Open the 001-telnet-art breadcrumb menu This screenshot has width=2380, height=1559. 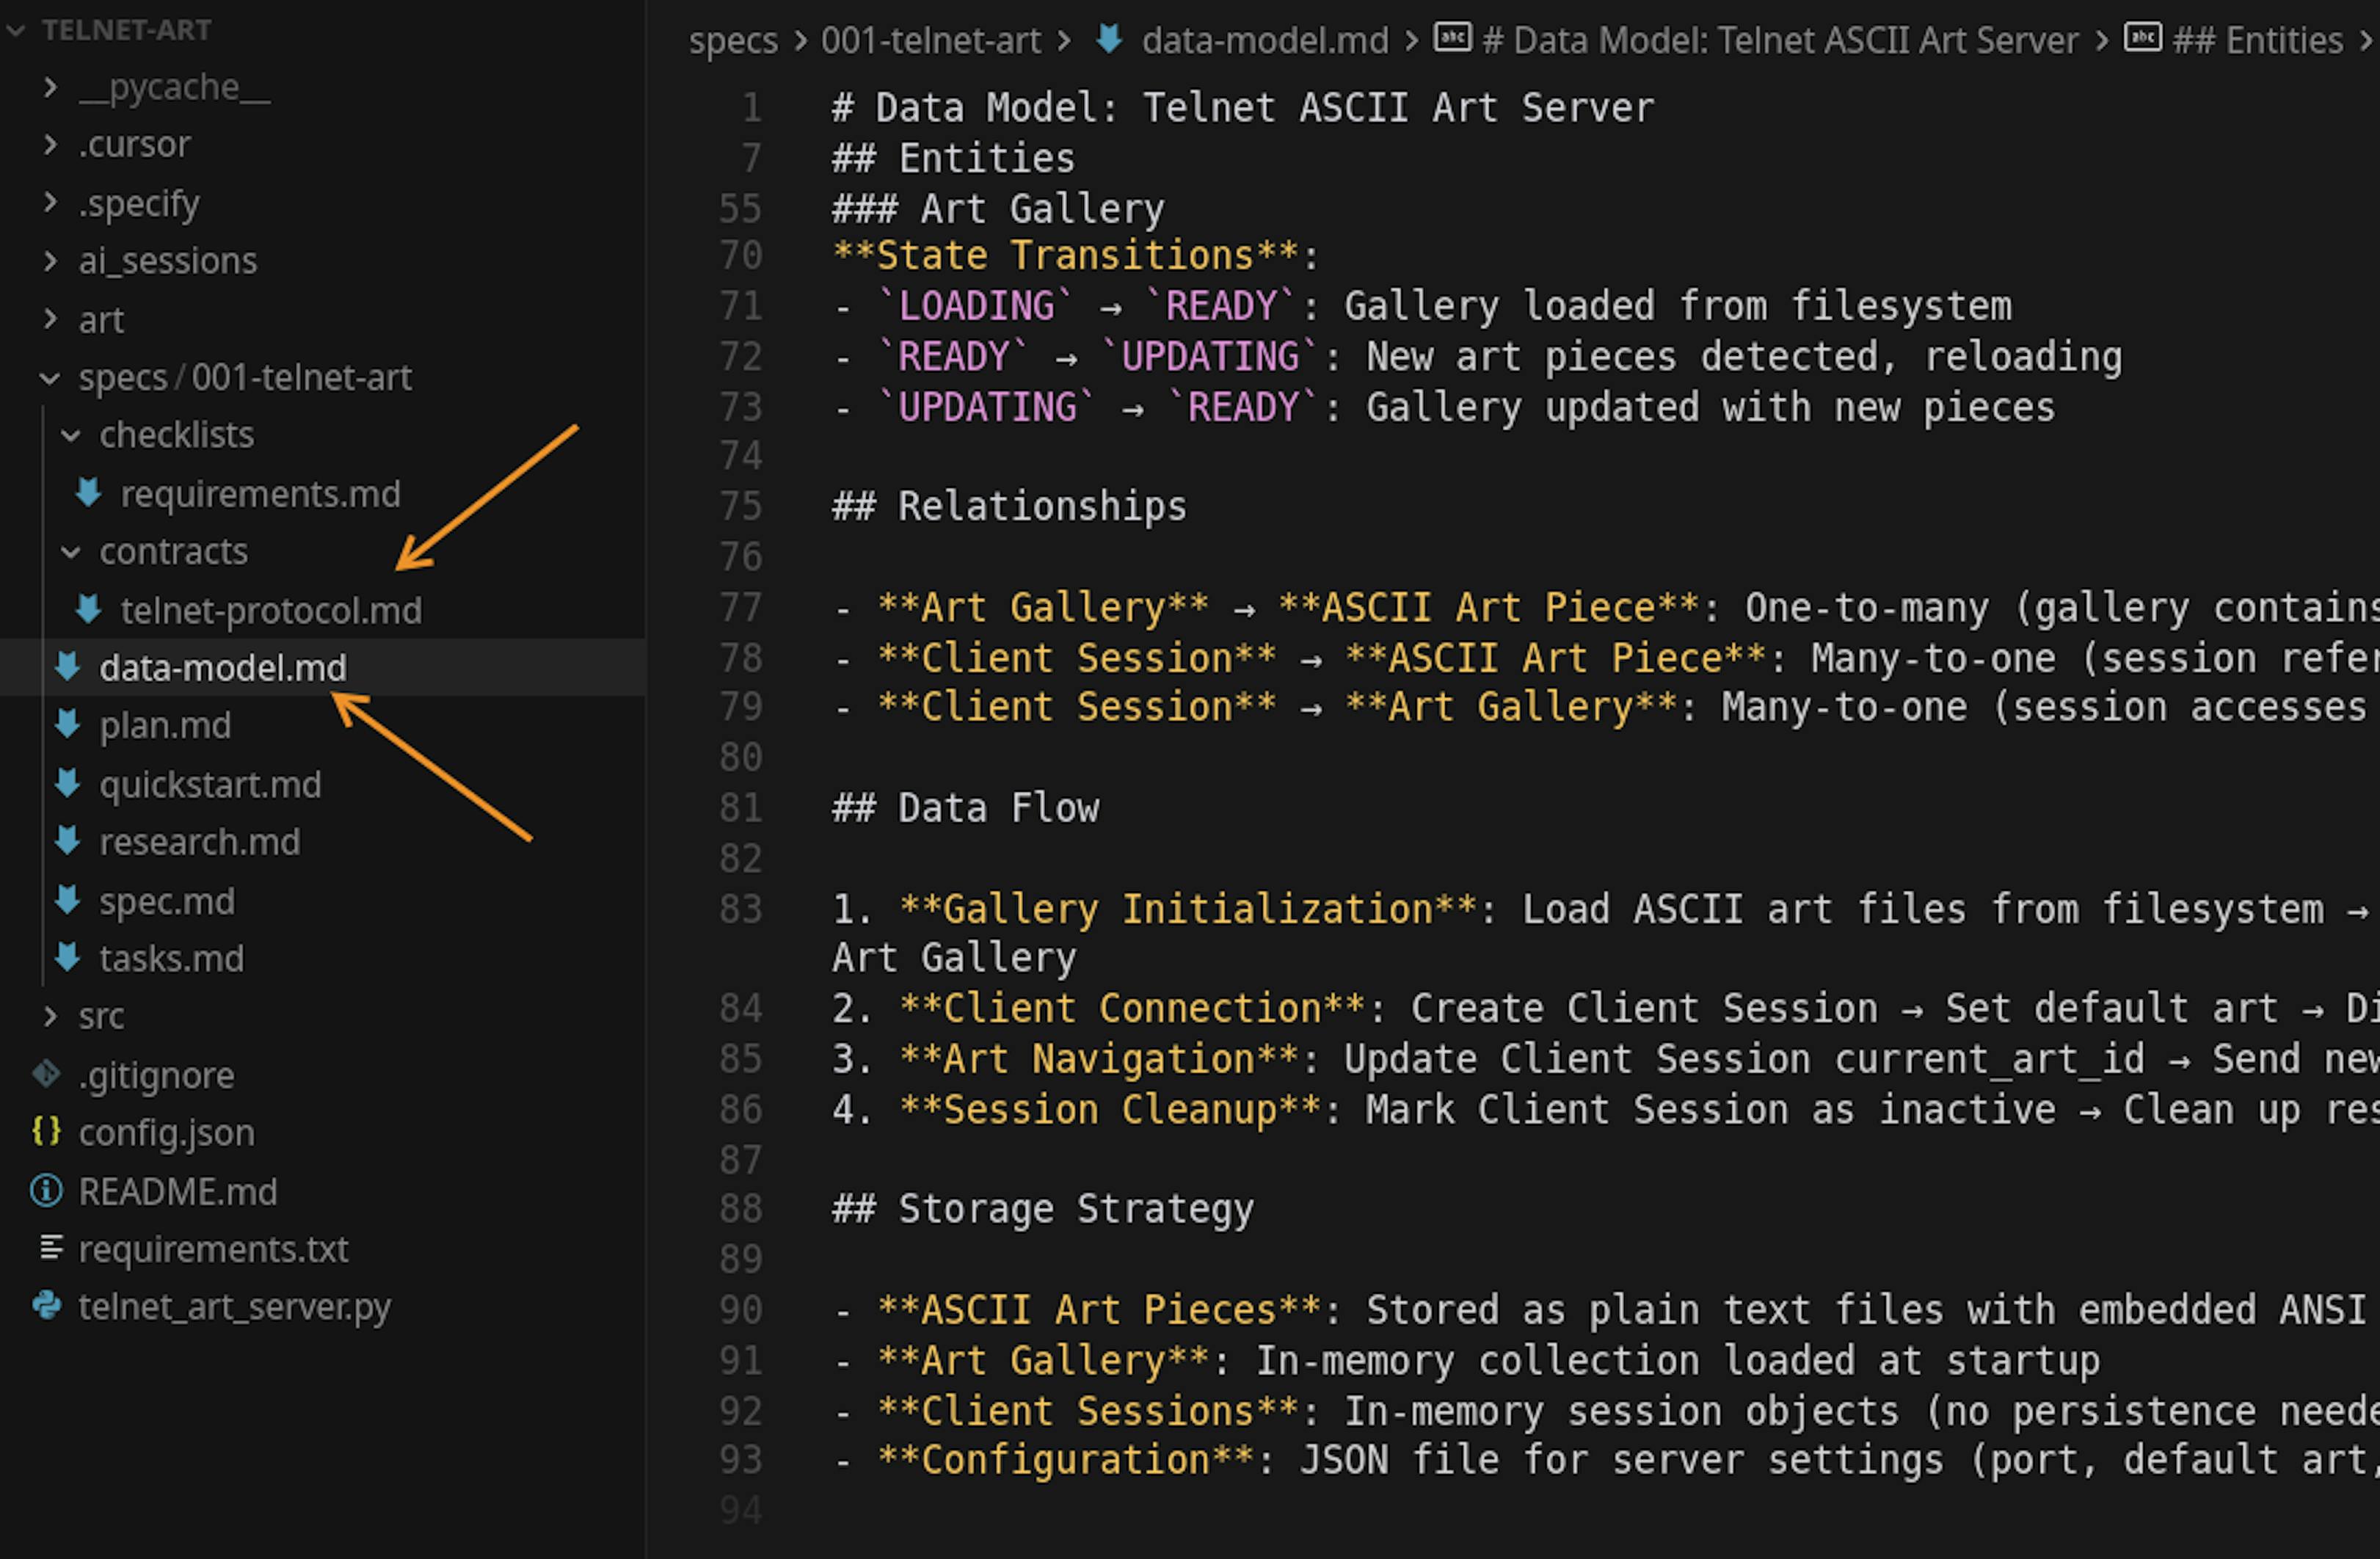[x=930, y=39]
